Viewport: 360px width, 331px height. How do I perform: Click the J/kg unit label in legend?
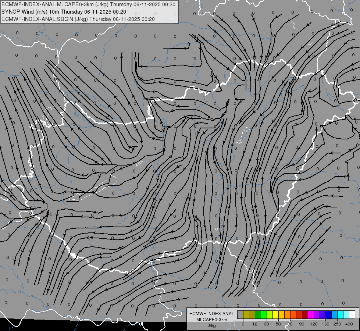click(212, 325)
